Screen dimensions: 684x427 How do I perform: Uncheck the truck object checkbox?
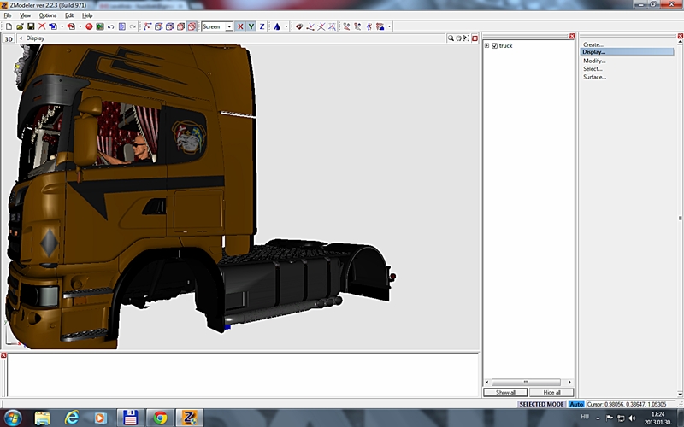(x=494, y=45)
